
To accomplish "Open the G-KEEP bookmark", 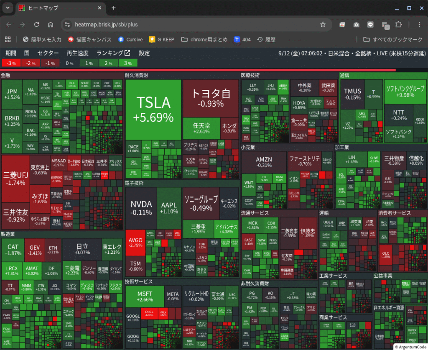I will click(x=162, y=40).
